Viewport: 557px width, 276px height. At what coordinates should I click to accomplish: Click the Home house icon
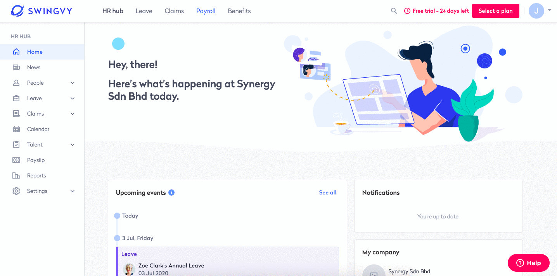(x=16, y=52)
